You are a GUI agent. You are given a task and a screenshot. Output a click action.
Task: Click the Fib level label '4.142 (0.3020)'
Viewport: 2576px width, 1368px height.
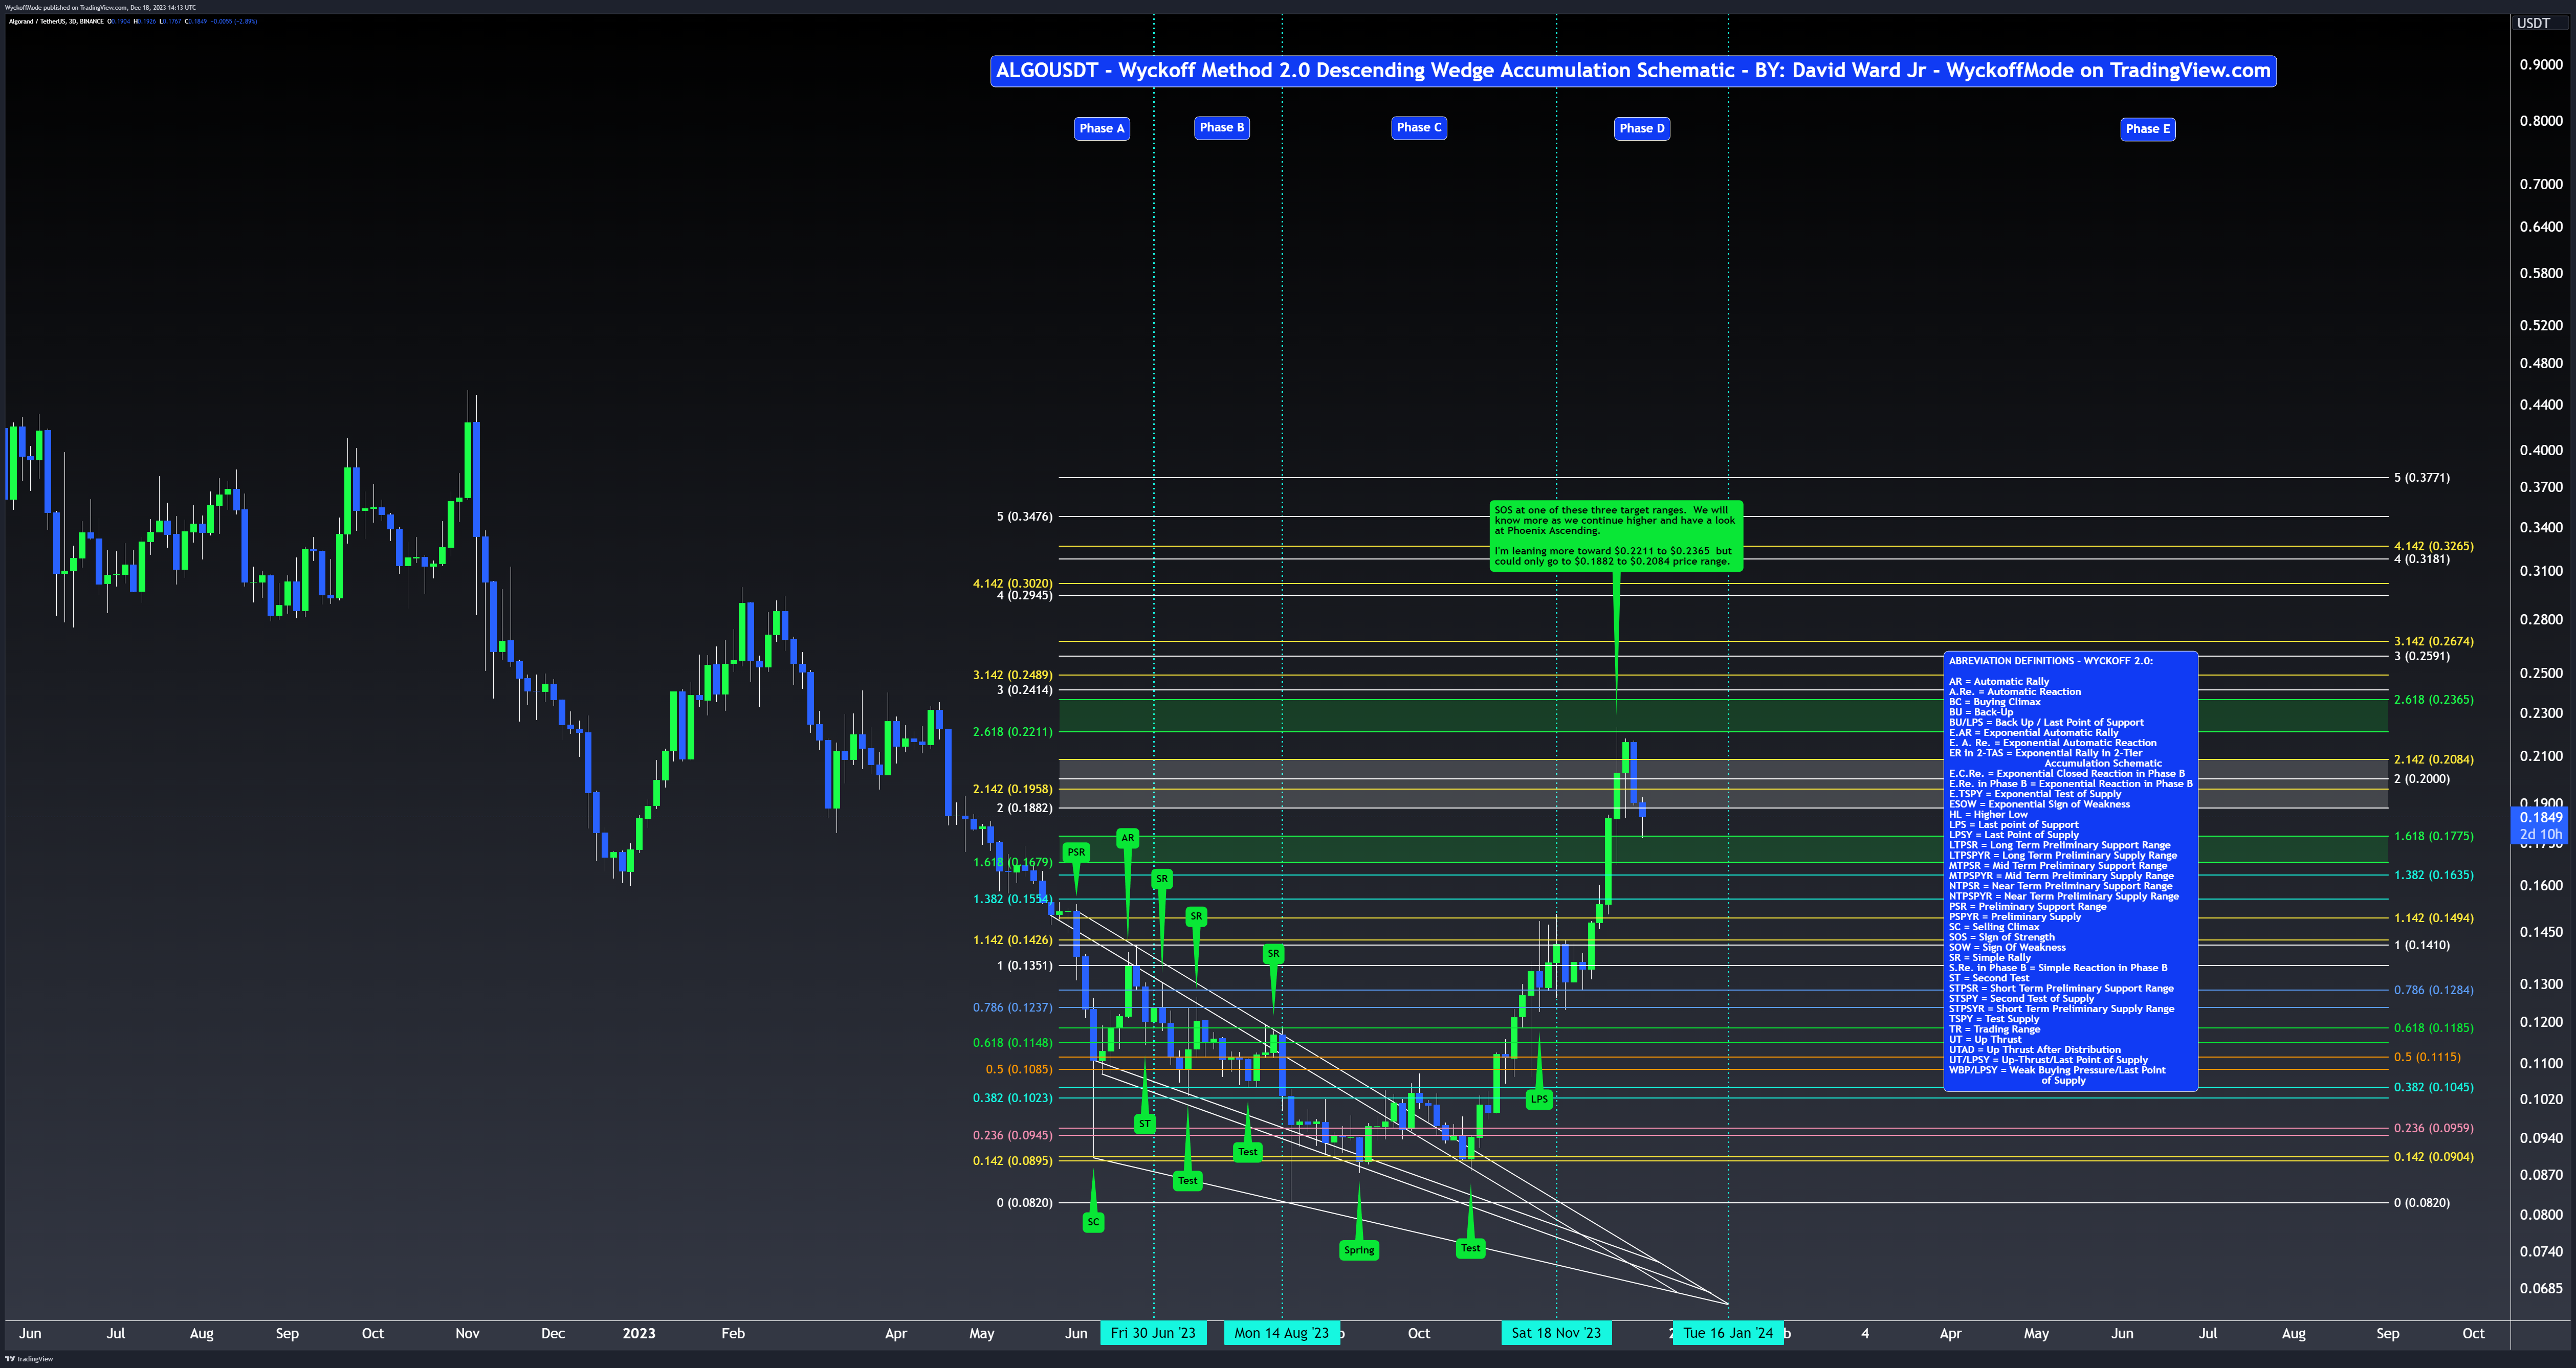(x=1012, y=582)
